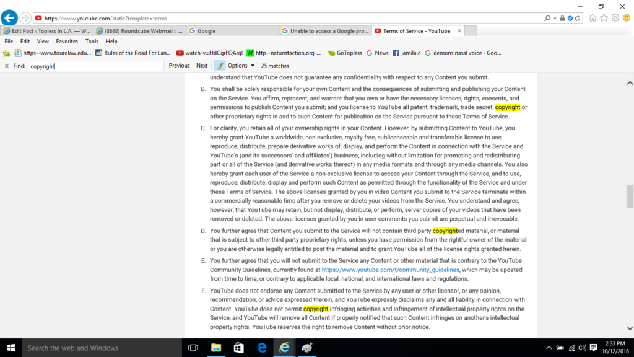634x357 pixels.
Task: Open Microsoft Edge from the taskbar
Action: click(x=262, y=348)
